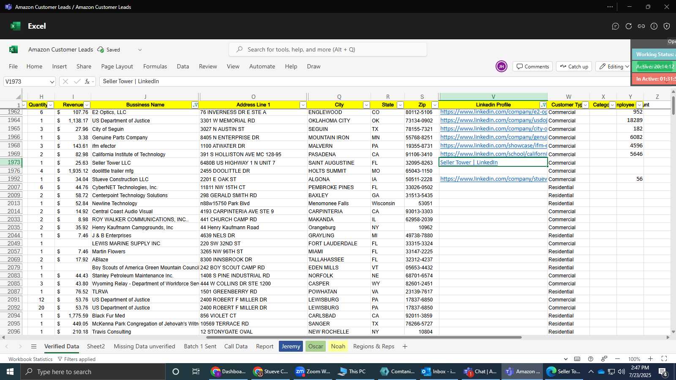
Task: Click the fit-to-screen icon in status bar
Action: 664,359
